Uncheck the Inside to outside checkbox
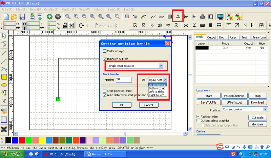The image size is (271, 158). 105,59
